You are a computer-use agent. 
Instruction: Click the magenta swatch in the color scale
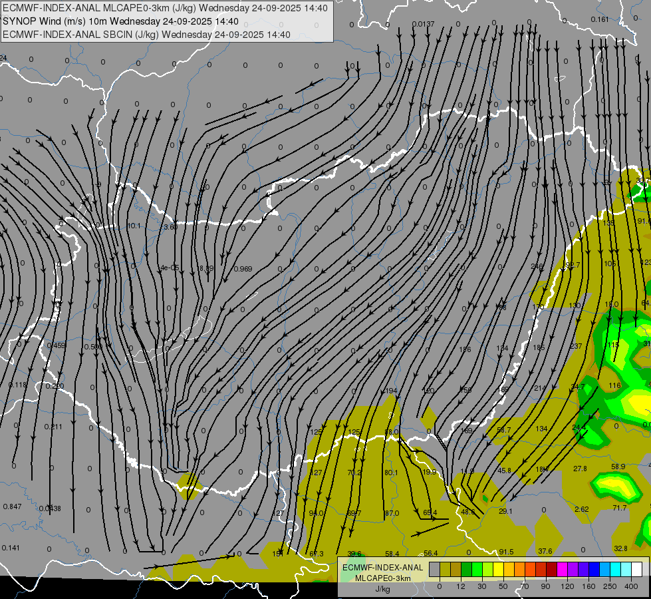[x=563, y=570]
